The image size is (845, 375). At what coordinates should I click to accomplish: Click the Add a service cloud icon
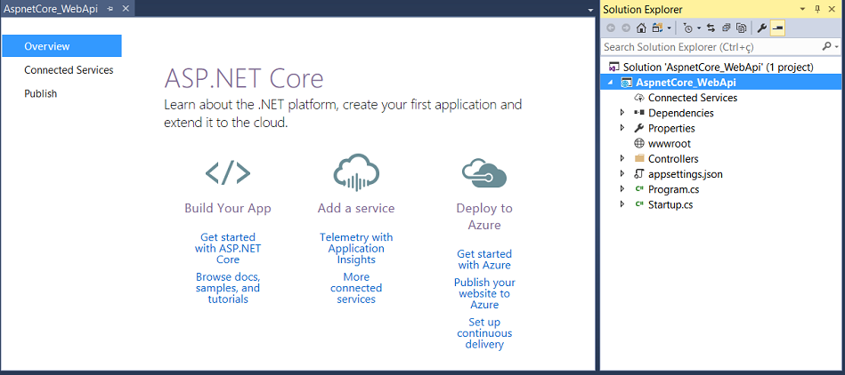point(356,172)
